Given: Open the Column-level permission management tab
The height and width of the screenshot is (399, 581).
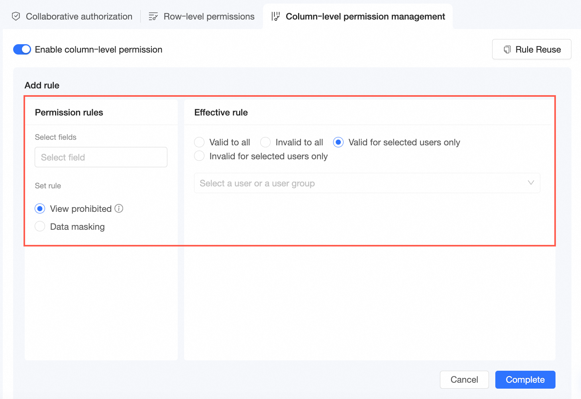Looking at the screenshot, I should point(365,16).
